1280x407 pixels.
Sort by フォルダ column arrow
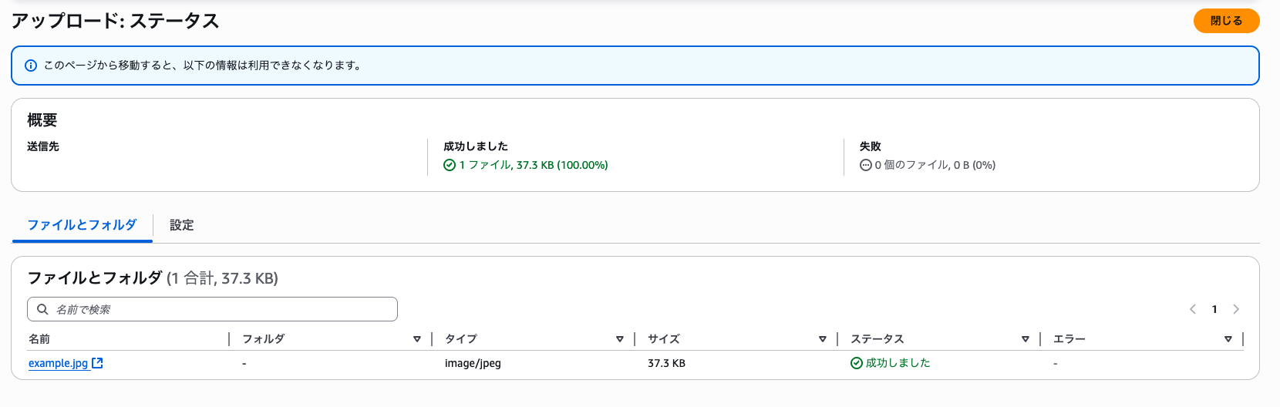pyautogui.click(x=417, y=339)
